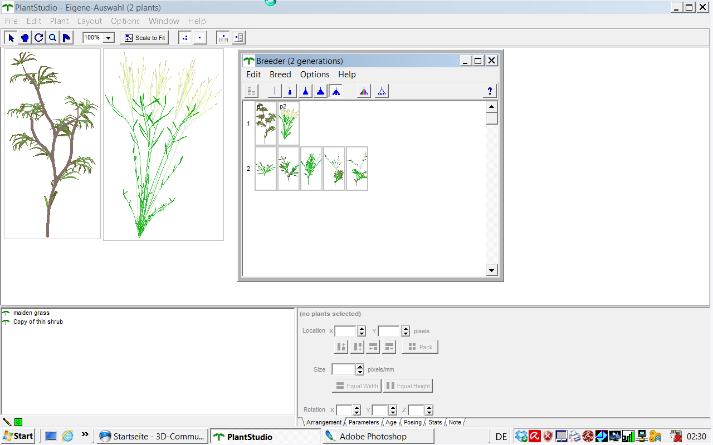The image size is (713, 445).
Task: Open the Windows Start menu
Action: (18, 436)
